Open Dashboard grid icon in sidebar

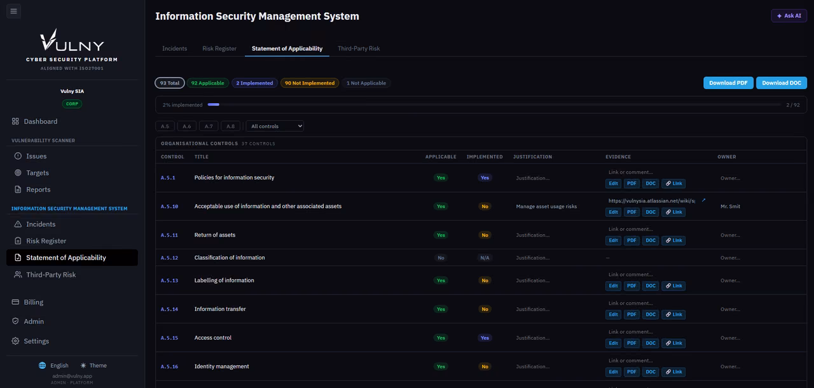tap(15, 121)
